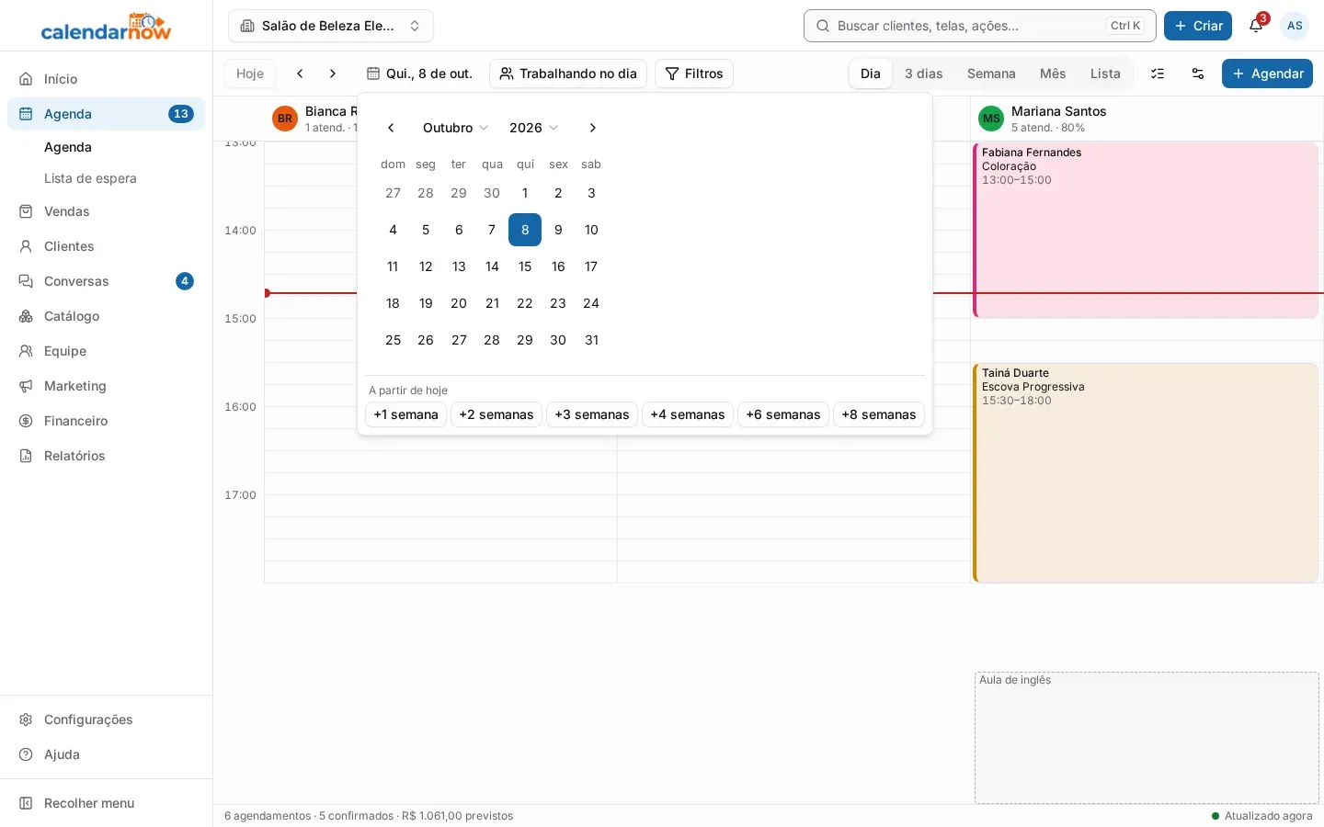The width and height of the screenshot is (1324, 827).
Task: Open the checklist view options icon
Action: pyautogui.click(x=1158, y=74)
